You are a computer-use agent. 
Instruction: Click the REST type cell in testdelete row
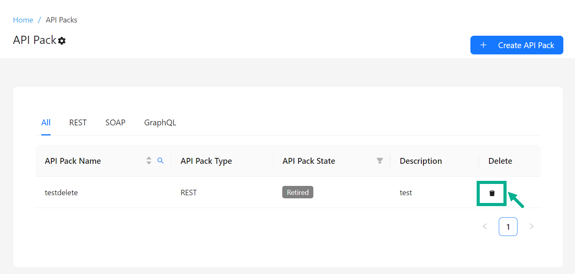pos(189,192)
